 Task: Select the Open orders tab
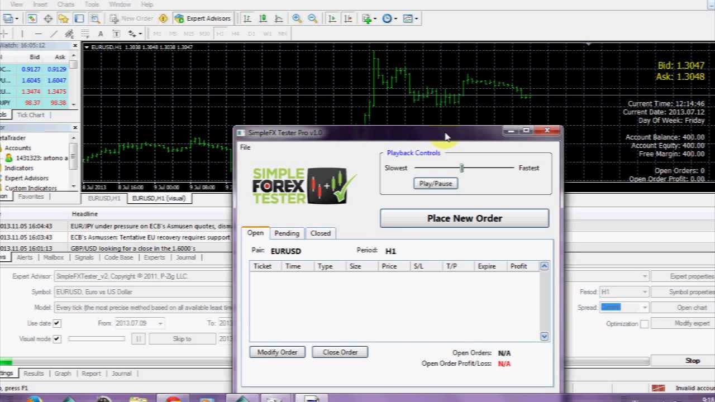tap(255, 233)
